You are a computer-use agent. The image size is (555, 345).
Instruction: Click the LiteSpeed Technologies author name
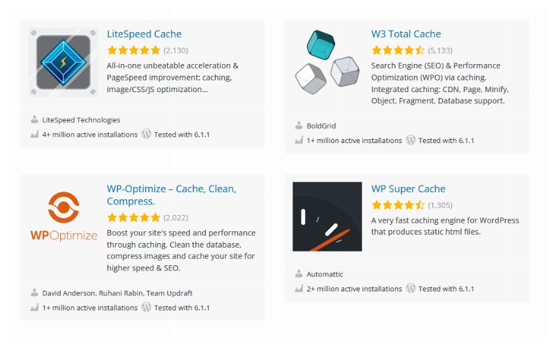click(x=81, y=120)
